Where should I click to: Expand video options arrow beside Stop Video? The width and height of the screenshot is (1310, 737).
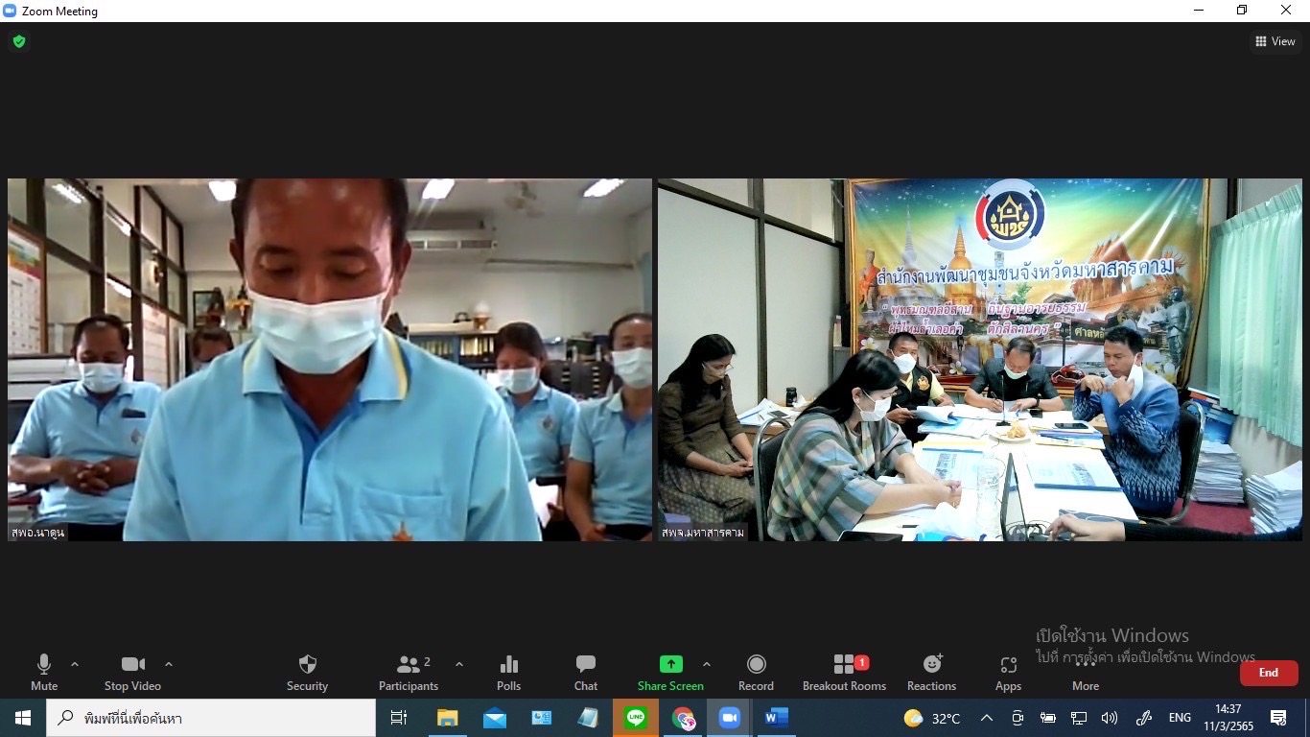[169, 664]
